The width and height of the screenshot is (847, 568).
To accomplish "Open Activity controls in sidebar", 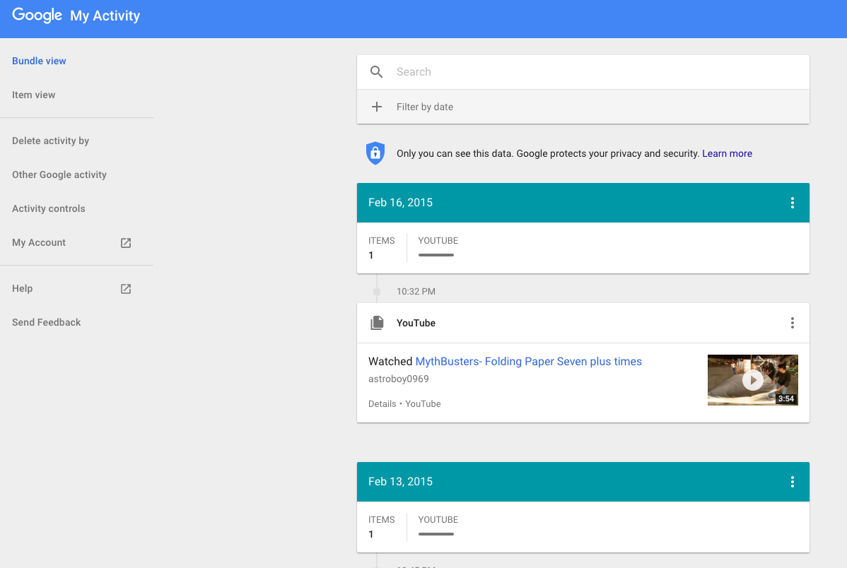I will [48, 208].
